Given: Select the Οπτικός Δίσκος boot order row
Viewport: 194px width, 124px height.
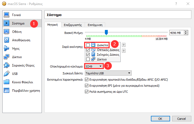Looking at the screenshot, I should tap(103, 50).
